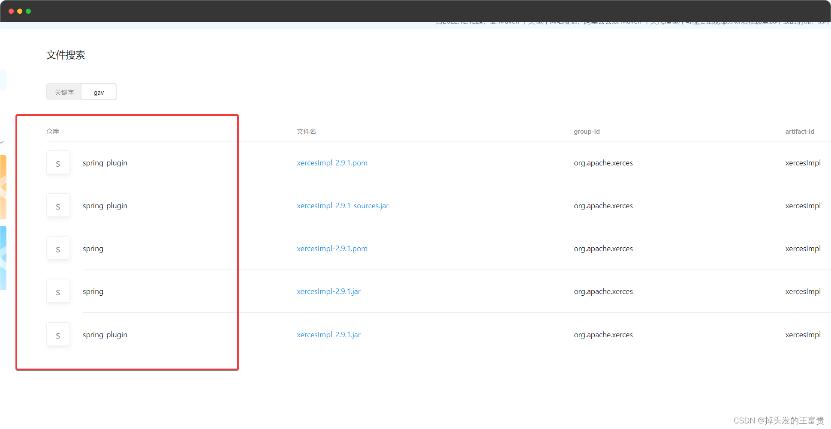Viewport: 831px width, 429px height.
Task: Open the xercesImpl-2.9.1.jar link in the spring repository row
Action: click(x=328, y=291)
